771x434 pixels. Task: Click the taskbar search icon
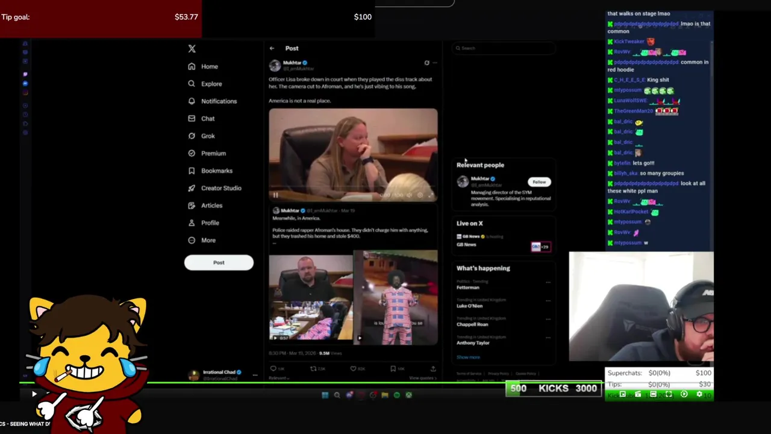(337, 395)
